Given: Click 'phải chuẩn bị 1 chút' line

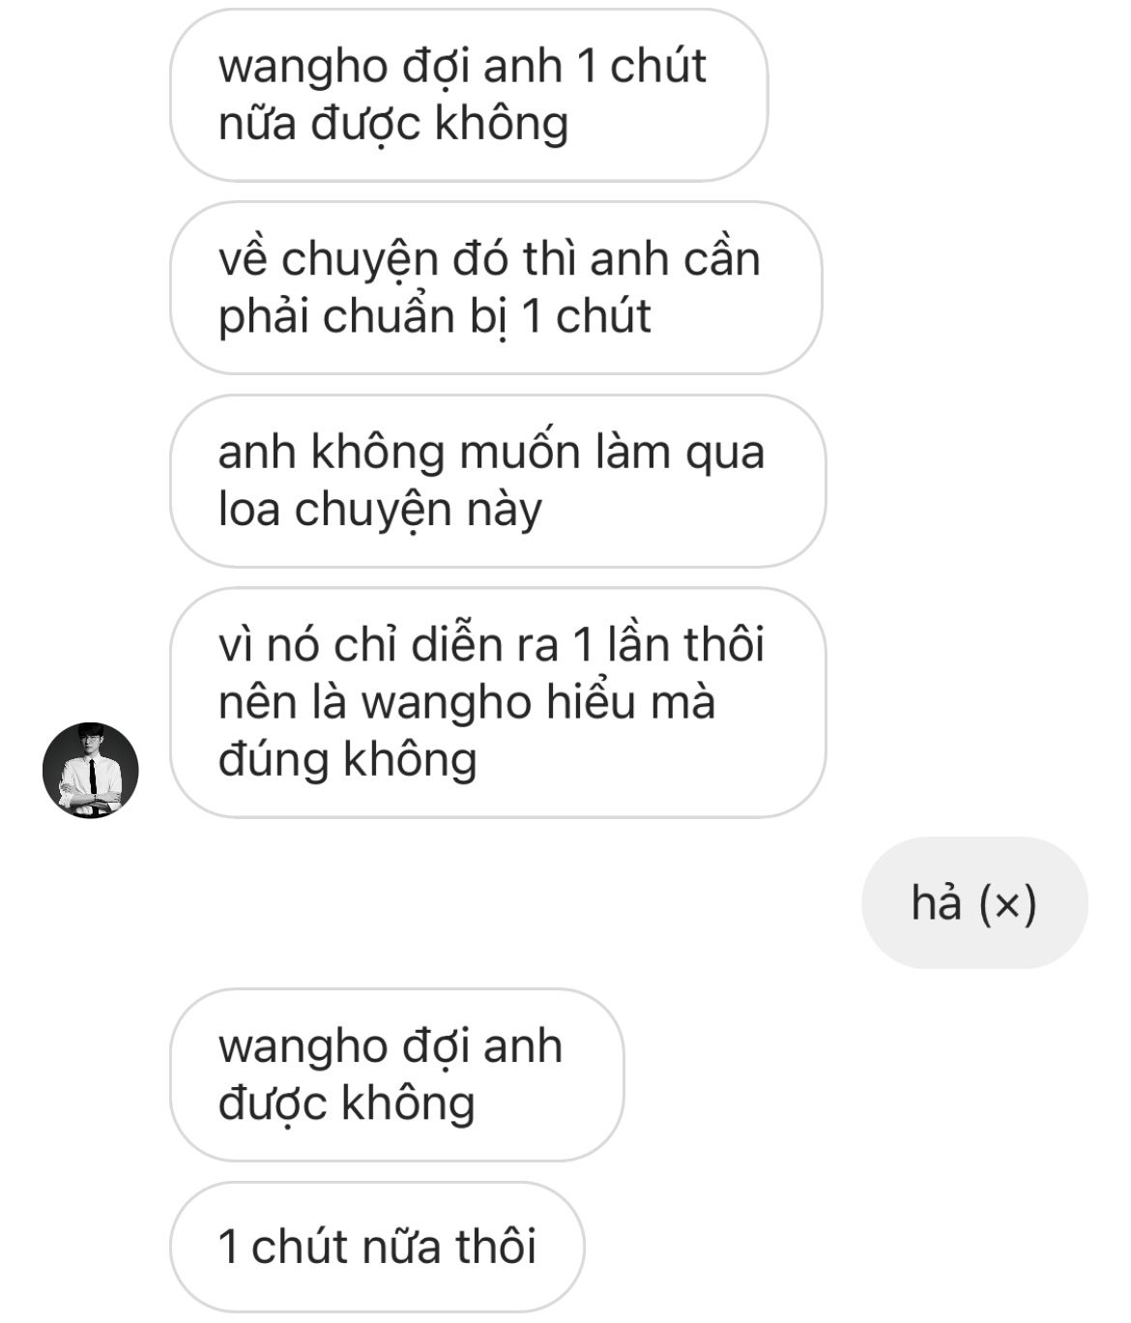Looking at the screenshot, I should click(x=435, y=318).
